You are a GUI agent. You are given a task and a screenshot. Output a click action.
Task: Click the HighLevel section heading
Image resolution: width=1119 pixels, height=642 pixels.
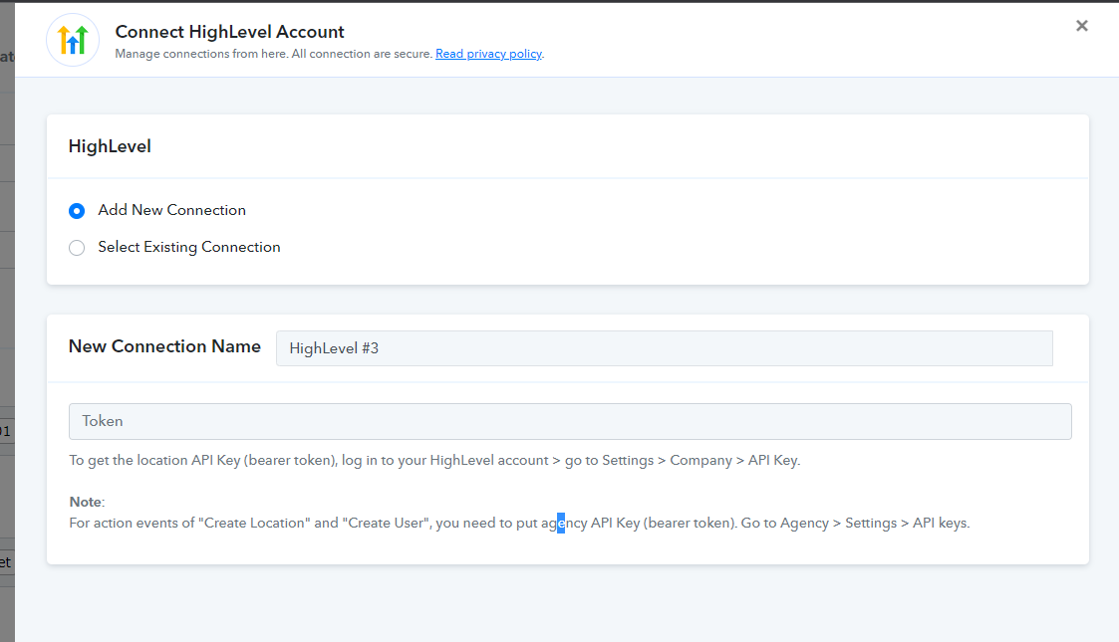click(110, 146)
